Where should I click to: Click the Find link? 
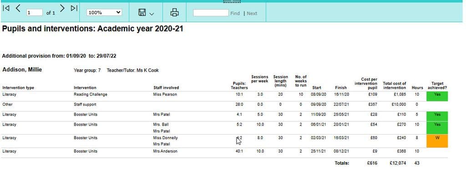pos(235,13)
